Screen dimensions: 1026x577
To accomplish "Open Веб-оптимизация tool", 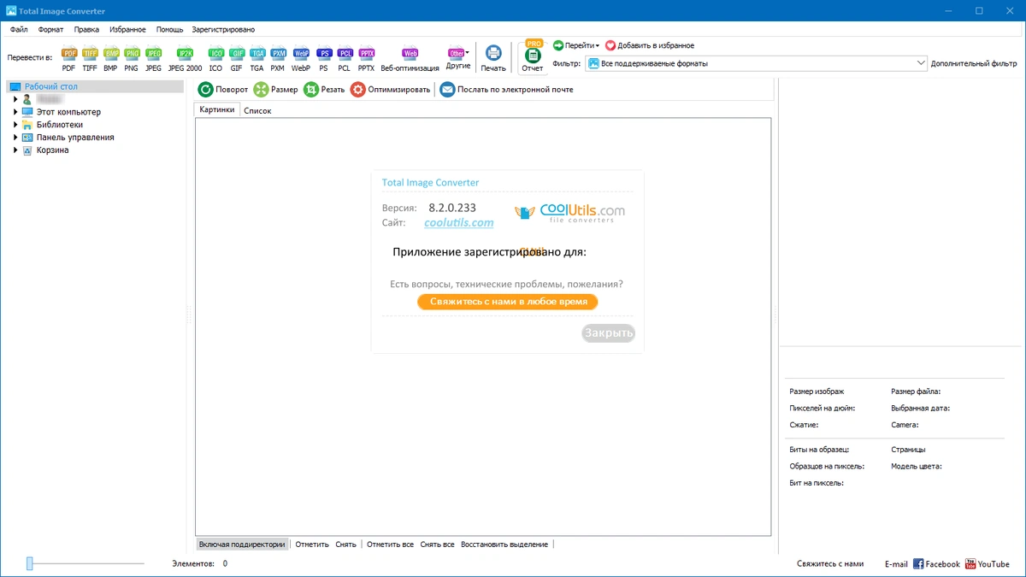I will click(410, 59).
